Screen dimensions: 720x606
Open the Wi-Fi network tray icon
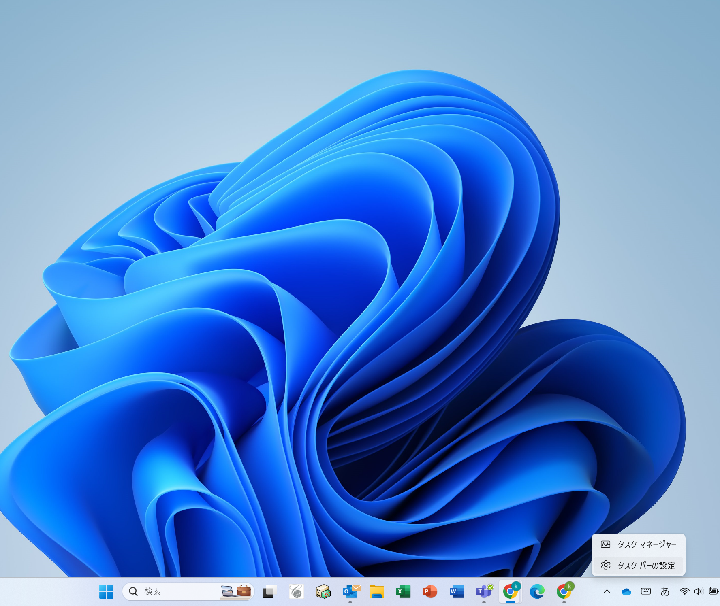[x=684, y=591]
